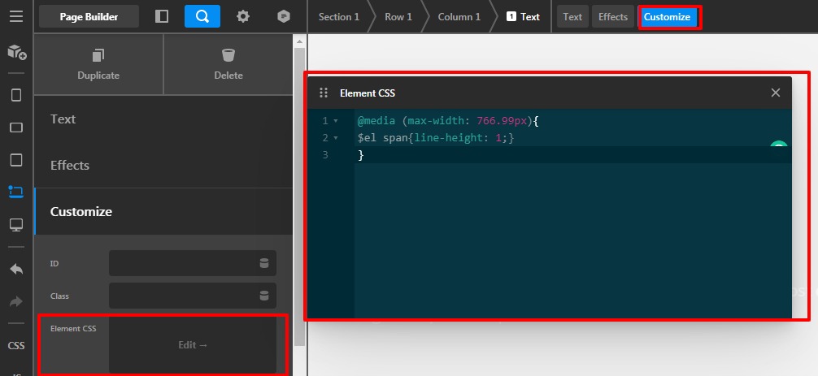818x376 pixels.
Task: Click the Duplicate button
Action: point(98,64)
